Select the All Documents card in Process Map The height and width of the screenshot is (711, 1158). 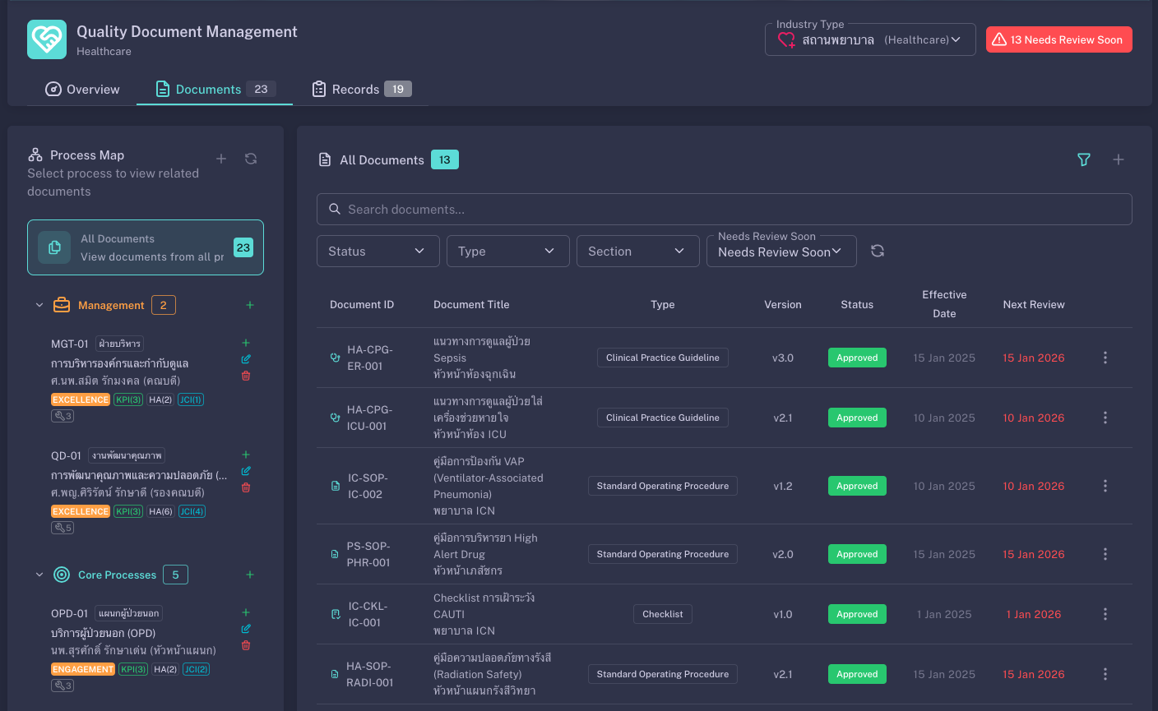click(146, 247)
